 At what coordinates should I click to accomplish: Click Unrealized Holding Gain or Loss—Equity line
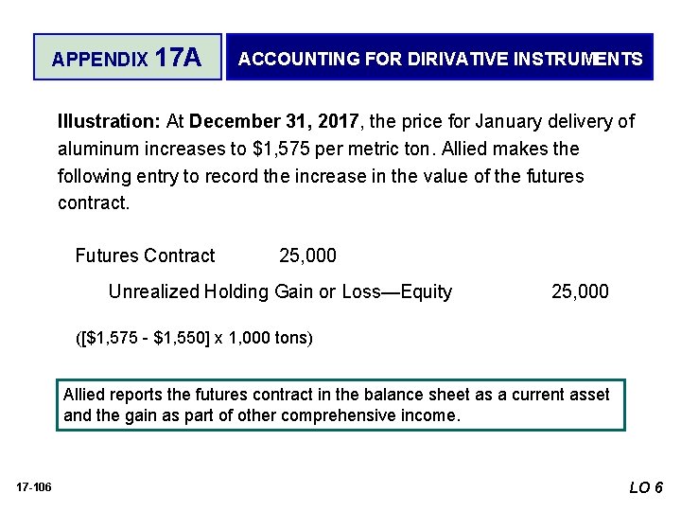point(280,291)
